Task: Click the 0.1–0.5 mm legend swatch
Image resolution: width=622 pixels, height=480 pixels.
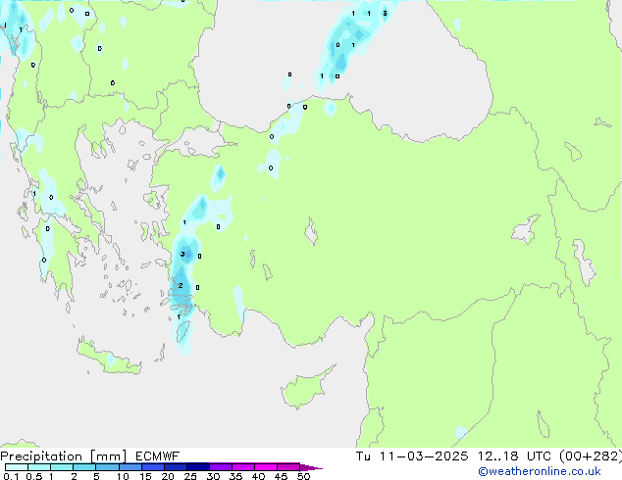Action: (x=17, y=467)
